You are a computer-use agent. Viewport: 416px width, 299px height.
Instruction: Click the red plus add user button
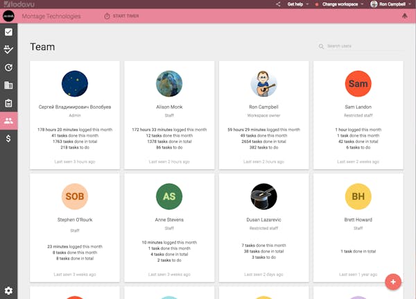coord(393,282)
